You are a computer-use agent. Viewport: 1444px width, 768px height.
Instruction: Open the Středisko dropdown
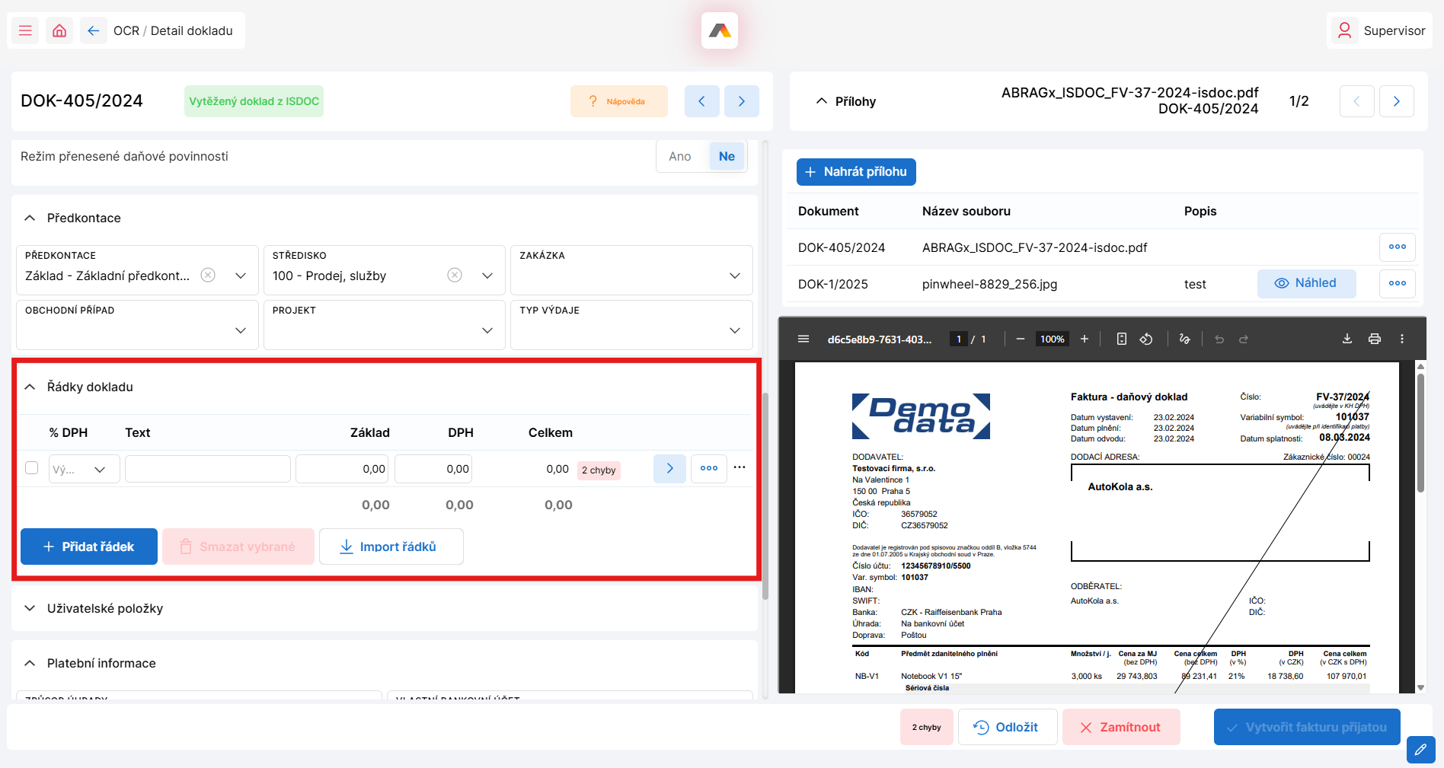tap(487, 276)
